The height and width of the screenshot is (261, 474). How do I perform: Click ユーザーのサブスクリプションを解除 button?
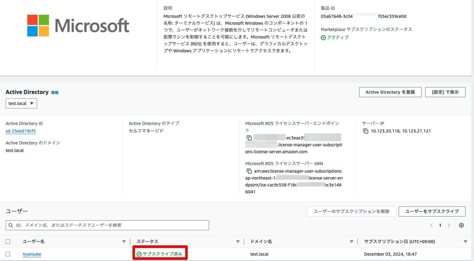coord(352,211)
